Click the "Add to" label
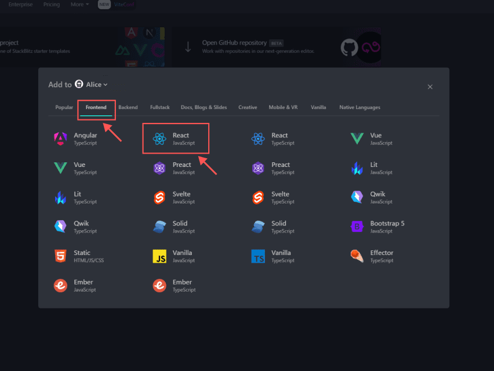The height and width of the screenshot is (371, 494). 60,85
